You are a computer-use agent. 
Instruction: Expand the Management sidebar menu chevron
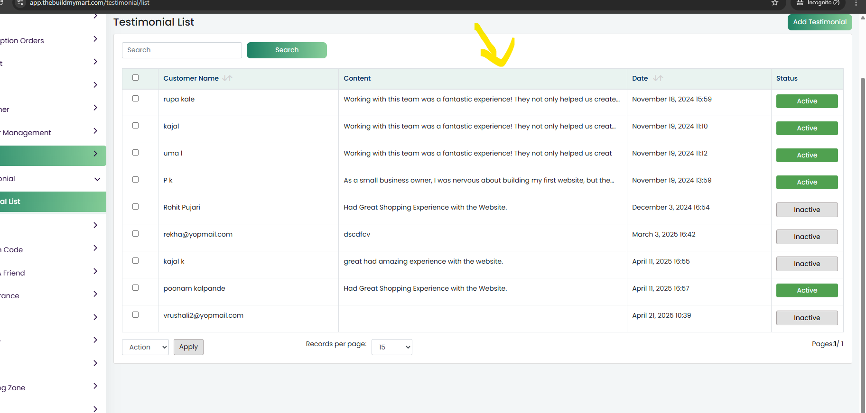pyautogui.click(x=95, y=131)
